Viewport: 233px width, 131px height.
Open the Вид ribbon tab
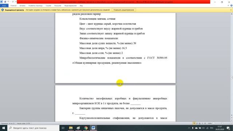pyautogui.click(x=81, y=6)
